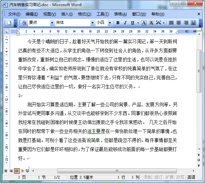Click the 英语 language indicator
Image resolution: width=205 pixels, height=183 pixels.
pos(191,177)
